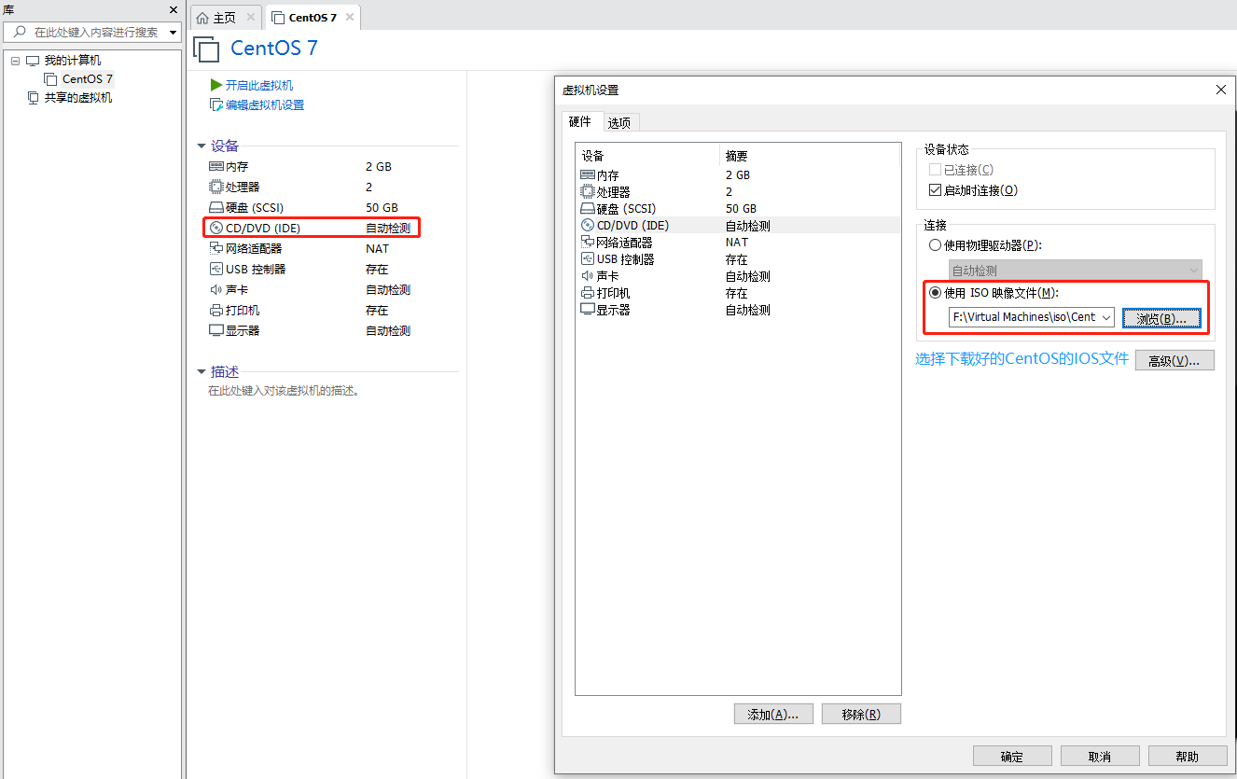Select the 打印机 printer icon in dialog list

[587, 293]
